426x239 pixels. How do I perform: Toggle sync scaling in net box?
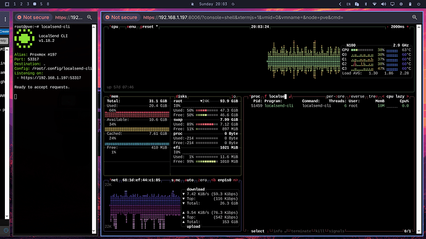tap(176, 180)
